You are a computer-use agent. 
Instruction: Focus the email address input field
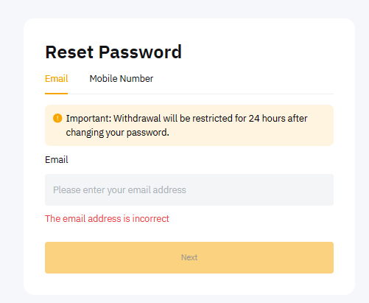[x=189, y=189]
